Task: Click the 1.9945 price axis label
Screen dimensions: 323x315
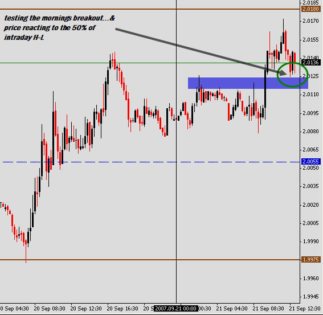Action: (x=311, y=297)
